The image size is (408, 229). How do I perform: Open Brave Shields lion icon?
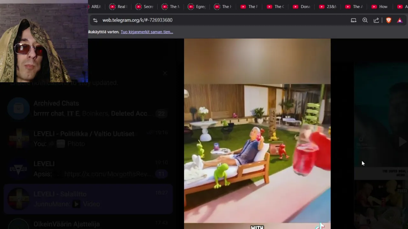point(389,20)
